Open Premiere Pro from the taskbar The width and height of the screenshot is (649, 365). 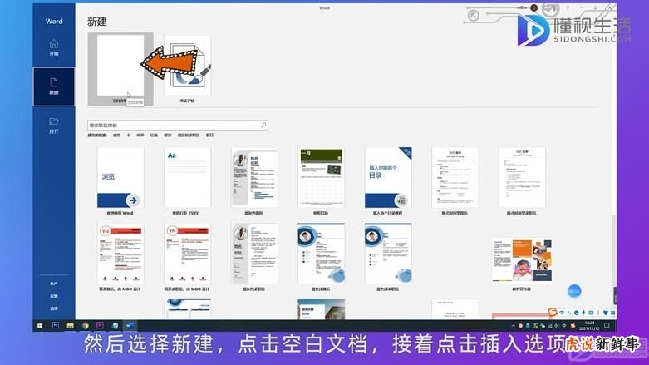(101, 326)
